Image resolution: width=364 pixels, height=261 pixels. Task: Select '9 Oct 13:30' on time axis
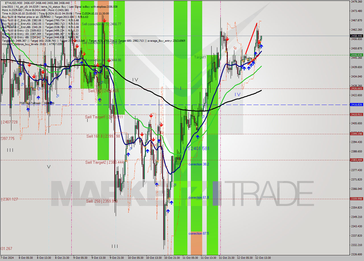click(99, 258)
